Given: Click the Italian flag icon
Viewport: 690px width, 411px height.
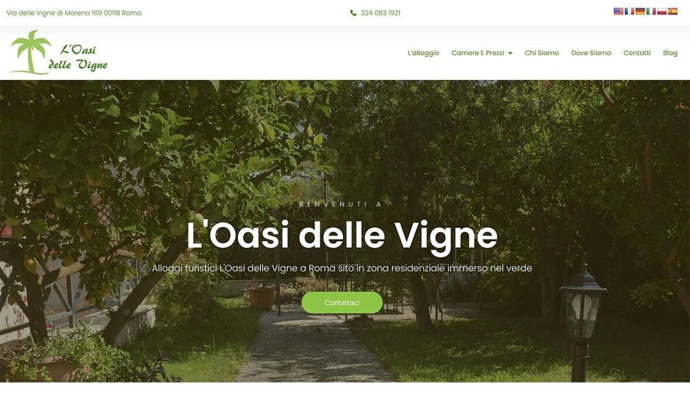Looking at the screenshot, I should [x=651, y=12].
